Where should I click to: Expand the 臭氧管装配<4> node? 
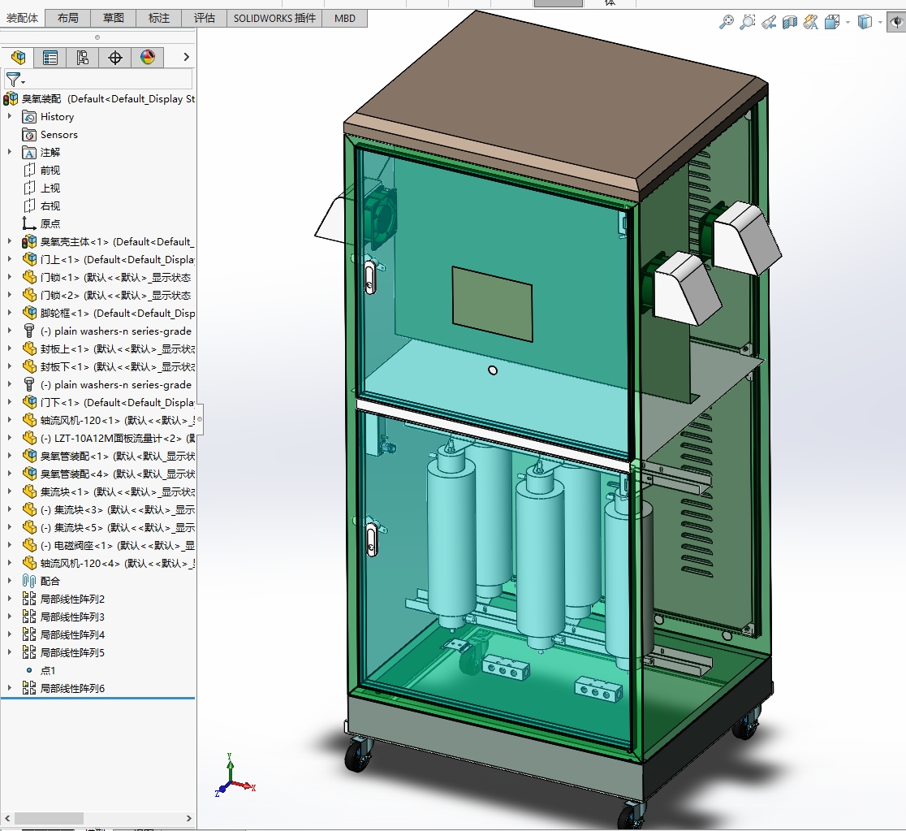[9, 474]
